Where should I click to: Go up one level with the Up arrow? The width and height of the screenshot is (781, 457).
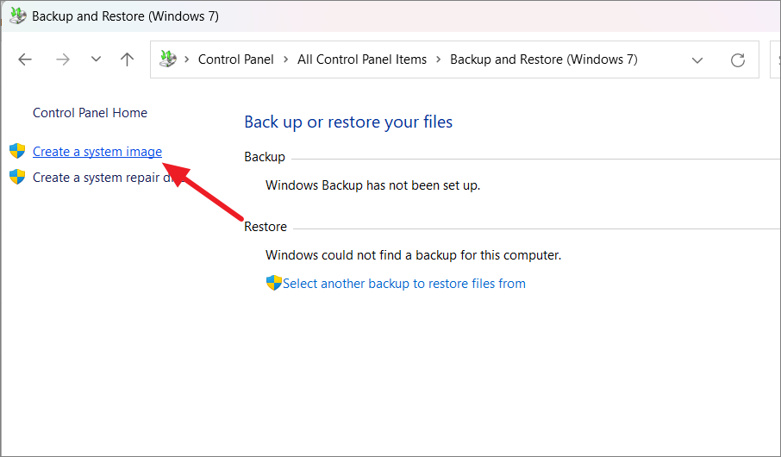(127, 59)
